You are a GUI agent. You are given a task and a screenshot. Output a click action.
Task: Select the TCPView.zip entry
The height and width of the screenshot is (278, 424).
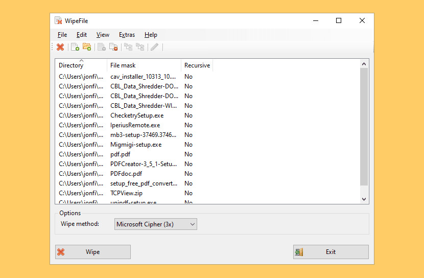pos(126,193)
